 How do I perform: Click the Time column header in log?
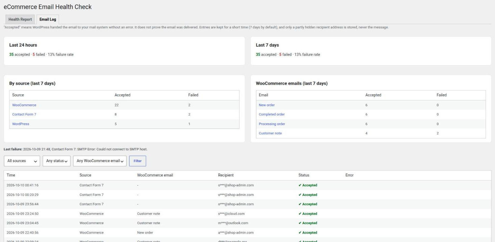point(11,175)
